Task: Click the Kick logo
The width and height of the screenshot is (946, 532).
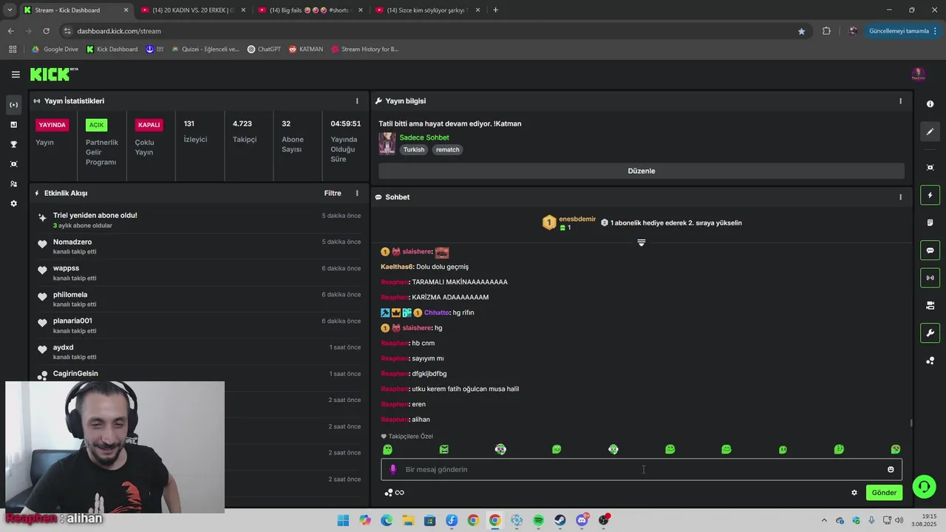Action: [x=53, y=74]
